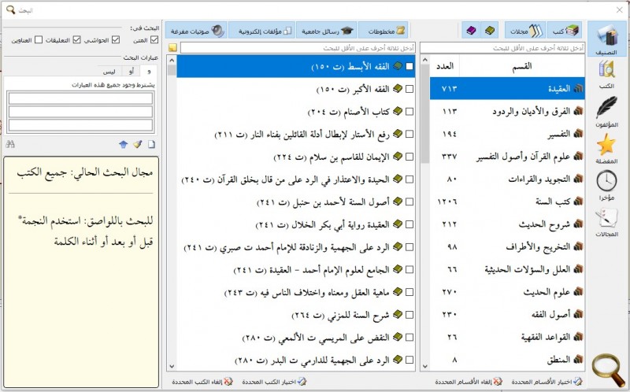630x392 pixels.
Task: Click category list scrollbar down arrow
Action: [425, 366]
